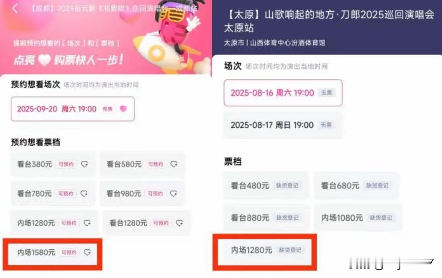Choose the 内场1080元 ticket tier
This screenshot has height=278, width=442.
pyautogui.click(x=358, y=218)
